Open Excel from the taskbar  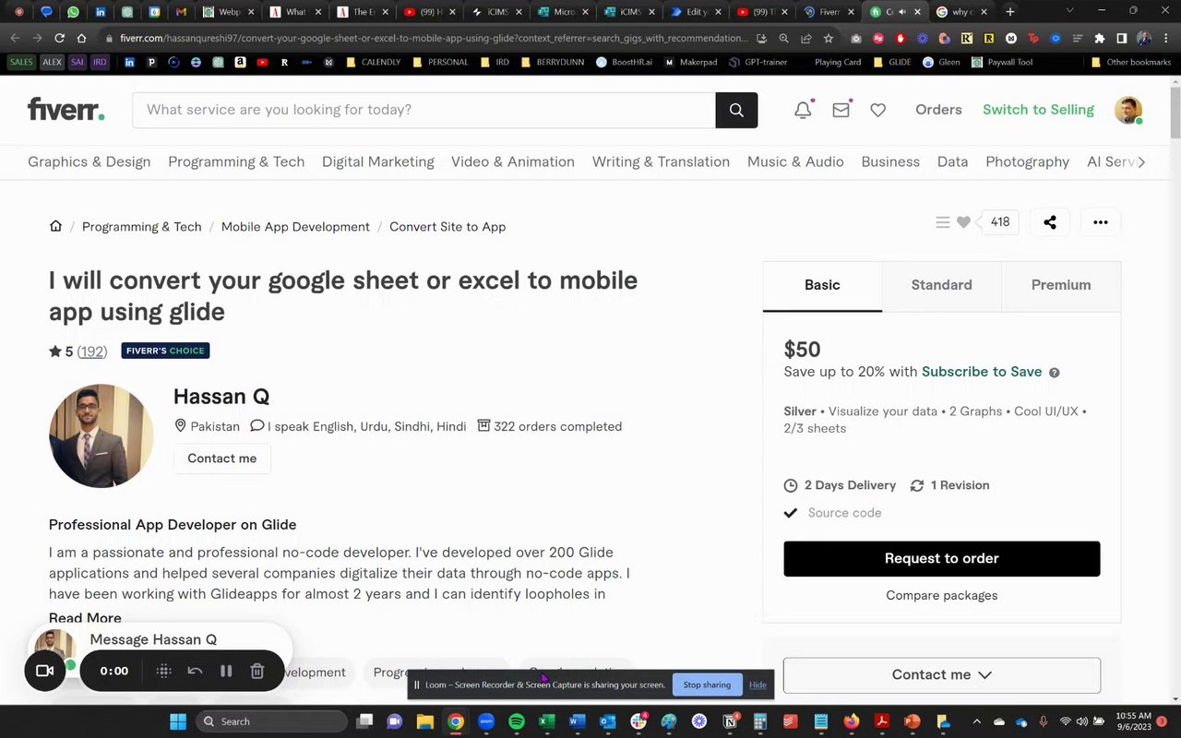[547, 721]
